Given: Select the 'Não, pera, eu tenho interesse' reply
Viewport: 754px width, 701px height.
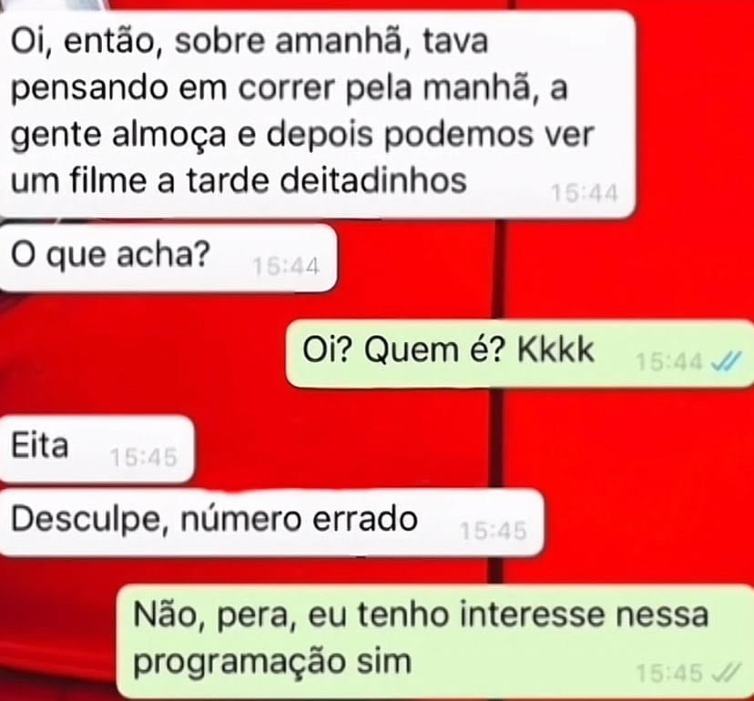Looking at the screenshot, I should point(435,641).
